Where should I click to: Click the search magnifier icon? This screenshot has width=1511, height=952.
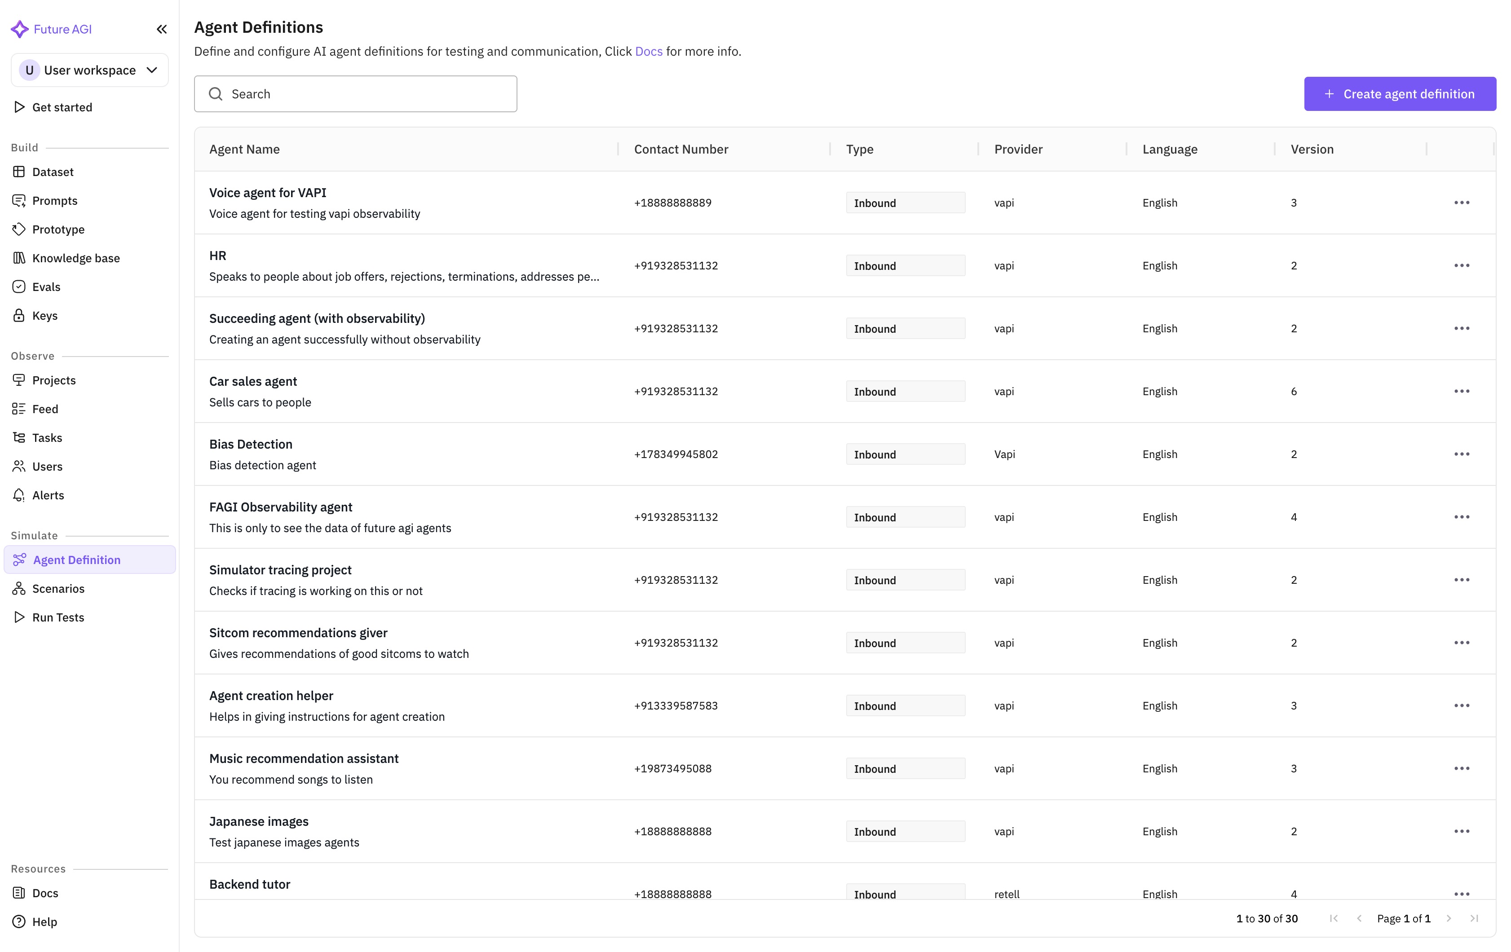point(216,93)
